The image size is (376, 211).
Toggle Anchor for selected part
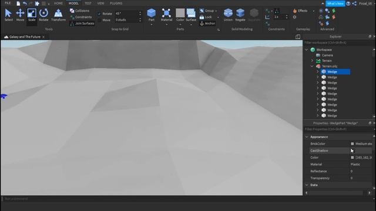(x=207, y=23)
